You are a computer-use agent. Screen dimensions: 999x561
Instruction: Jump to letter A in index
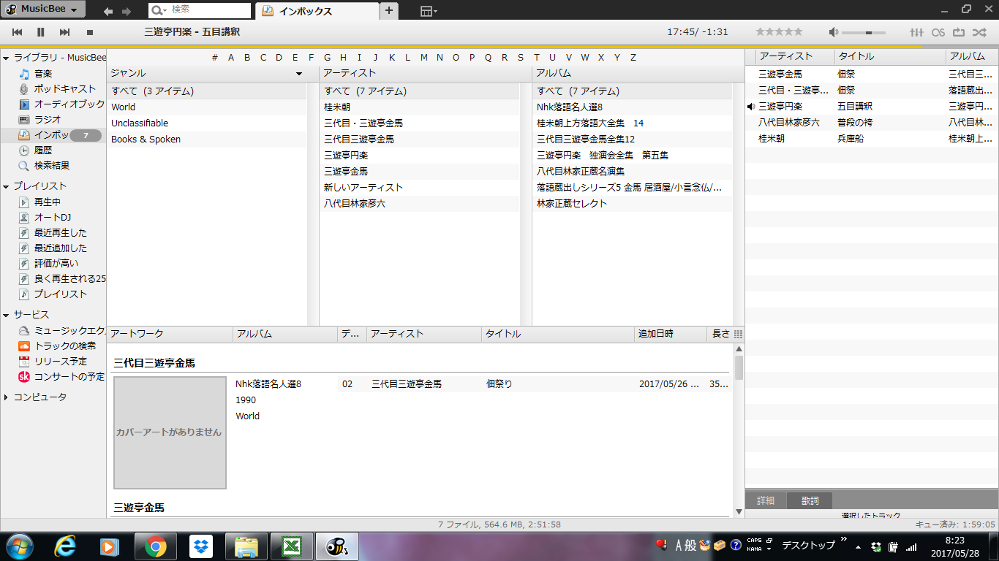click(x=231, y=58)
